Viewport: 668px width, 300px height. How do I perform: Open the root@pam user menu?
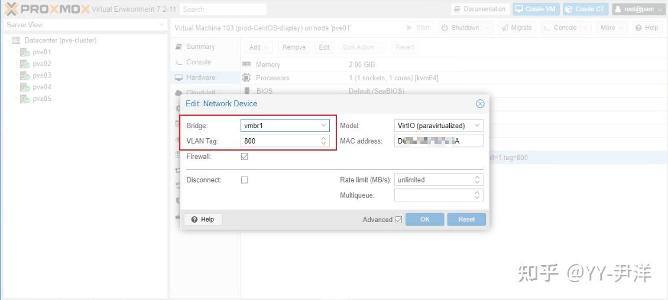[637, 9]
